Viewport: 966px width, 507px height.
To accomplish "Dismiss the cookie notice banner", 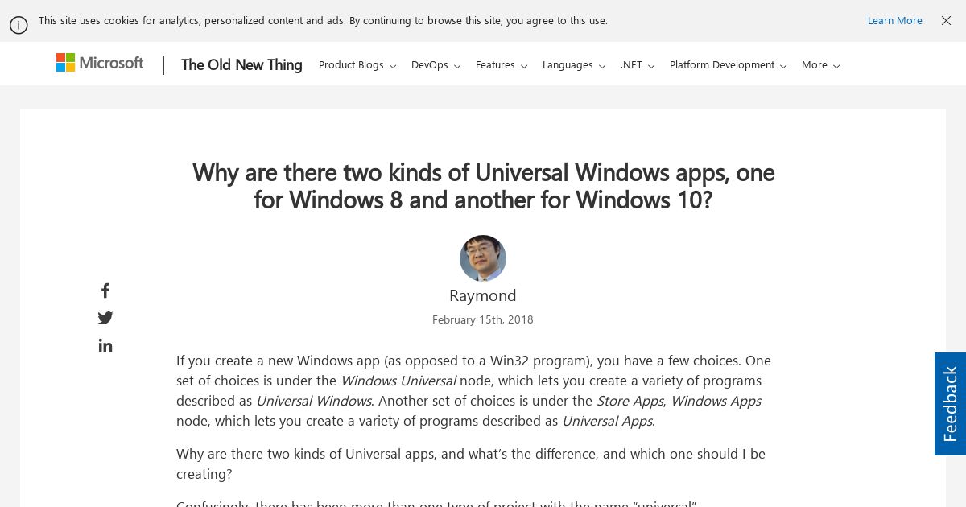I will [x=947, y=21].
